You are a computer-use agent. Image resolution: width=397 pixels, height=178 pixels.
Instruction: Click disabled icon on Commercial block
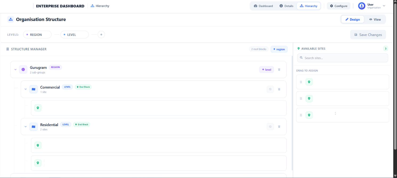(270, 89)
